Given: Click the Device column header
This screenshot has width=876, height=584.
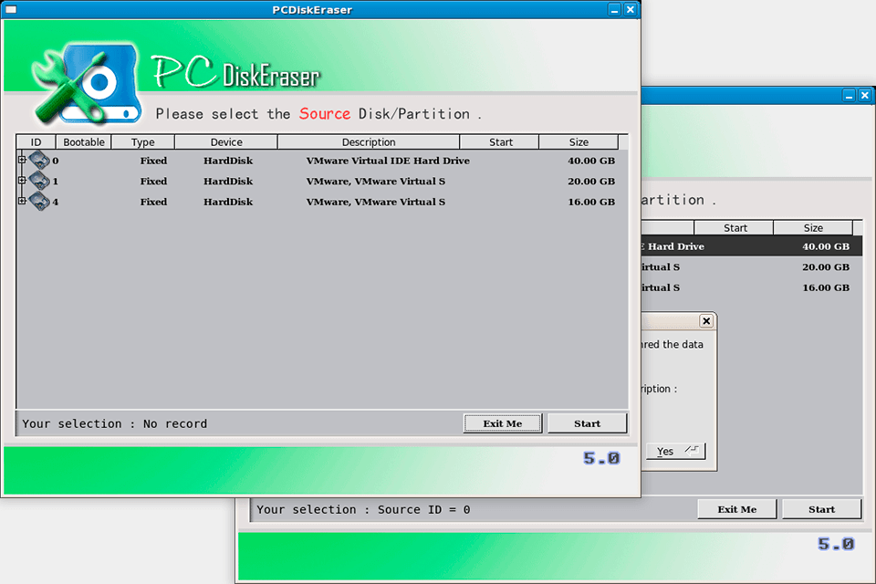Looking at the screenshot, I should (224, 141).
